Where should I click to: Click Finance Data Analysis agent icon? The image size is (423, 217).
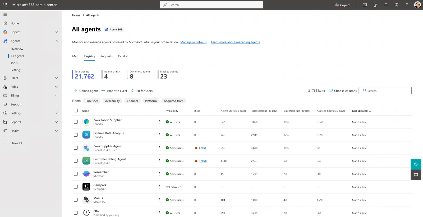86,135
